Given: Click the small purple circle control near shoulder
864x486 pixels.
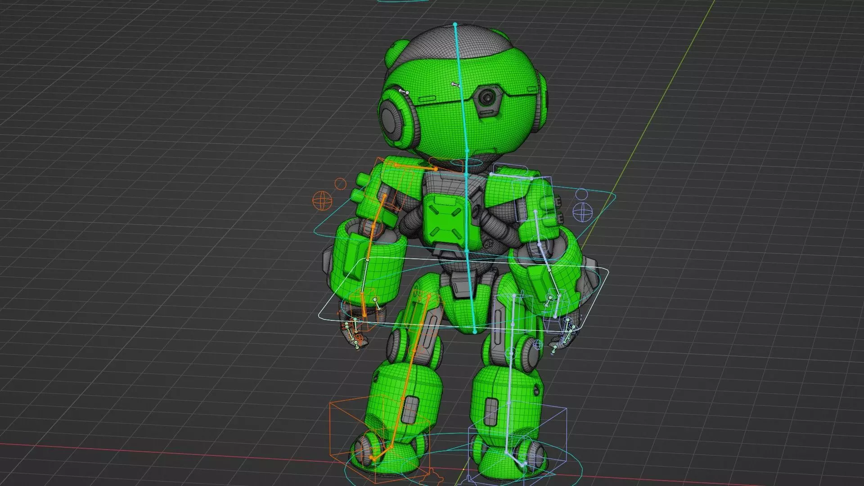Looking at the screenshot, I should (582, 194).
